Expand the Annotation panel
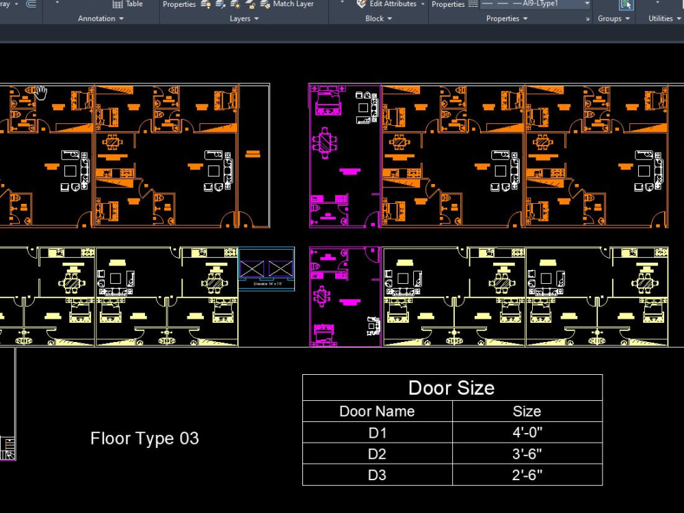Viewport: 684px width, 513px height. pyautogui.click(x=121, y=18)
